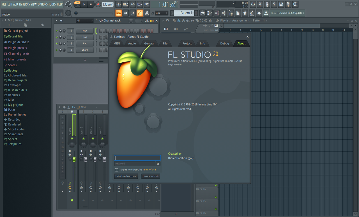Click the undo history icon
Viewport: 359px width, 217px height.
pyautogui.click(x=253, y=4)
